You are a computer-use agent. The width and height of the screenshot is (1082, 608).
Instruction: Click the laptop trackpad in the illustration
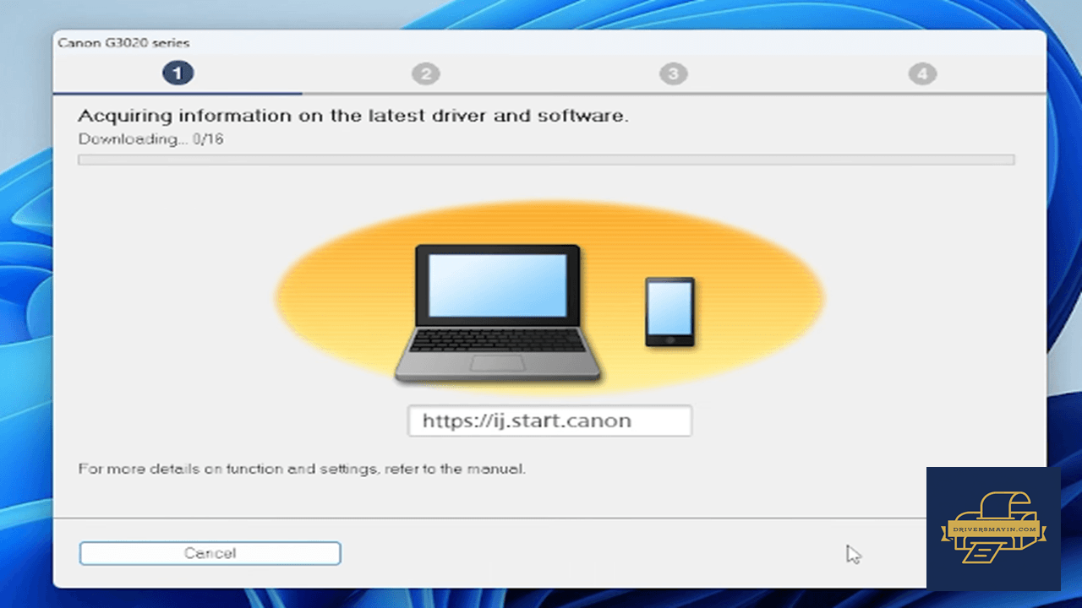(496, 363)
